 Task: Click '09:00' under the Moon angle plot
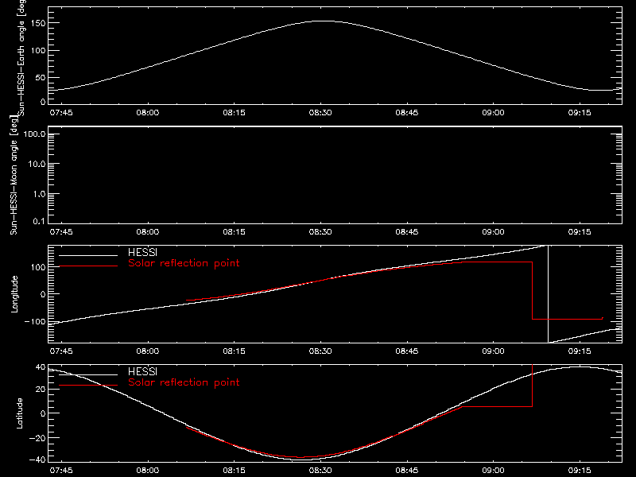pyautogui.click(x=493, y=232)
